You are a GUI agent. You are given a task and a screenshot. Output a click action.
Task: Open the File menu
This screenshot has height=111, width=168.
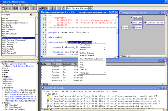tap(2, 5)
